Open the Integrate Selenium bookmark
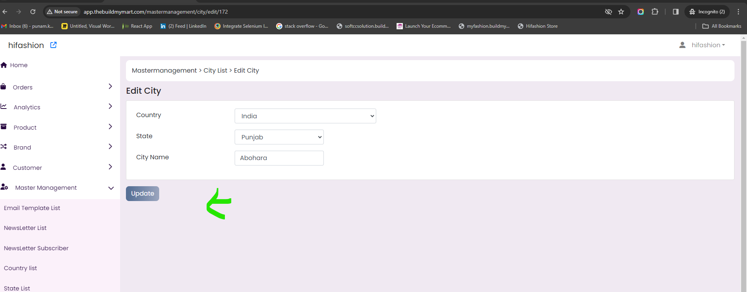747x292 pixels. (241, 26)
